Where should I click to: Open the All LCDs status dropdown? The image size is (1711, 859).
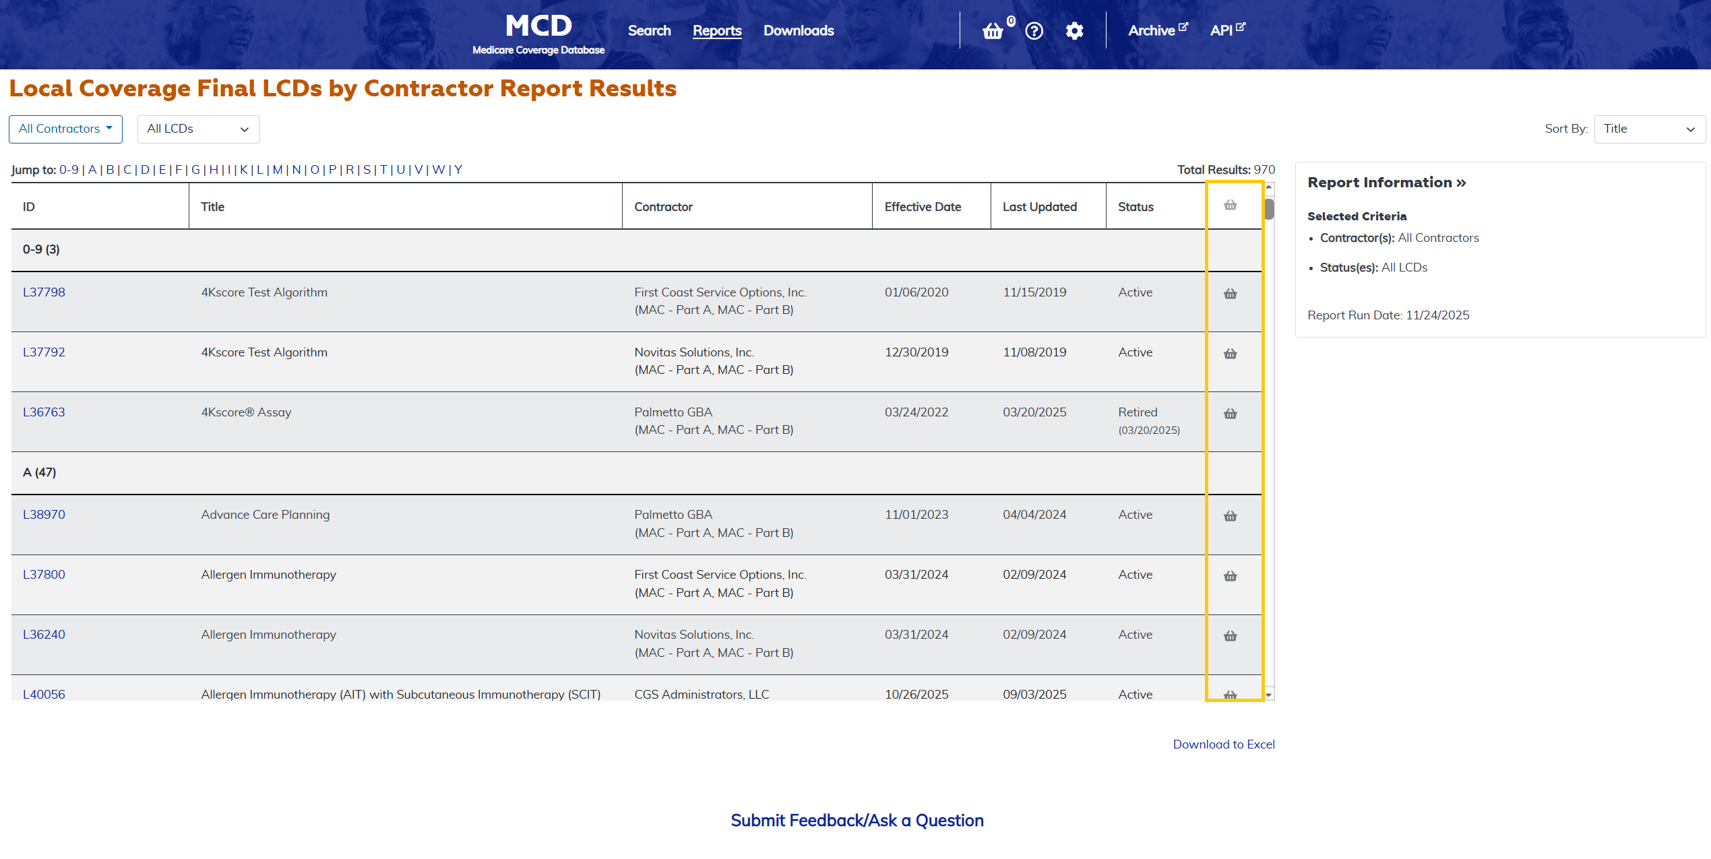pyautogui.click(x=198, y=129)
